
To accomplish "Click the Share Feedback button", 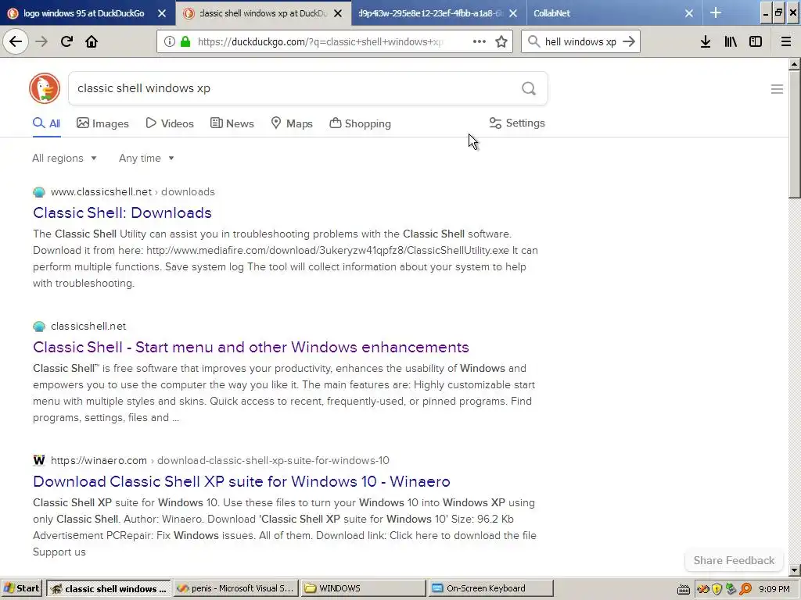I will coord(734,560).
